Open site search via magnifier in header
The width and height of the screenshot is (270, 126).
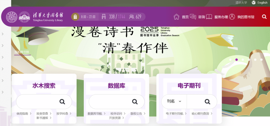coord(264,17)
